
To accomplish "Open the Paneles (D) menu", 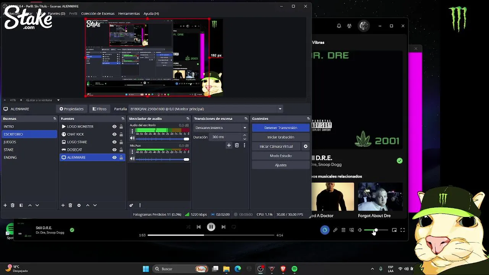I will 57,13.
